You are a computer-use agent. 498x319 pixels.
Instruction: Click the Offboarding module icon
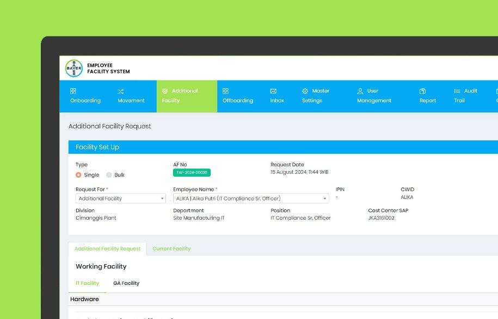226,91
